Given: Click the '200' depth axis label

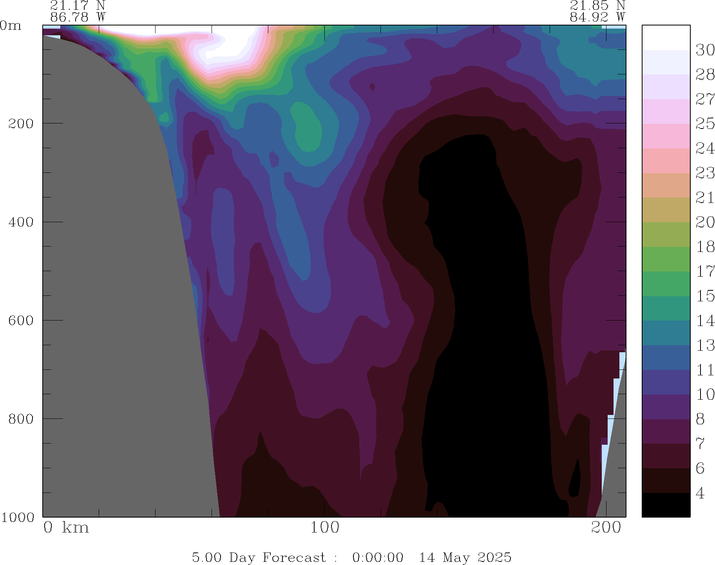Looking at the screenshot, I should (x=21, y=123).
